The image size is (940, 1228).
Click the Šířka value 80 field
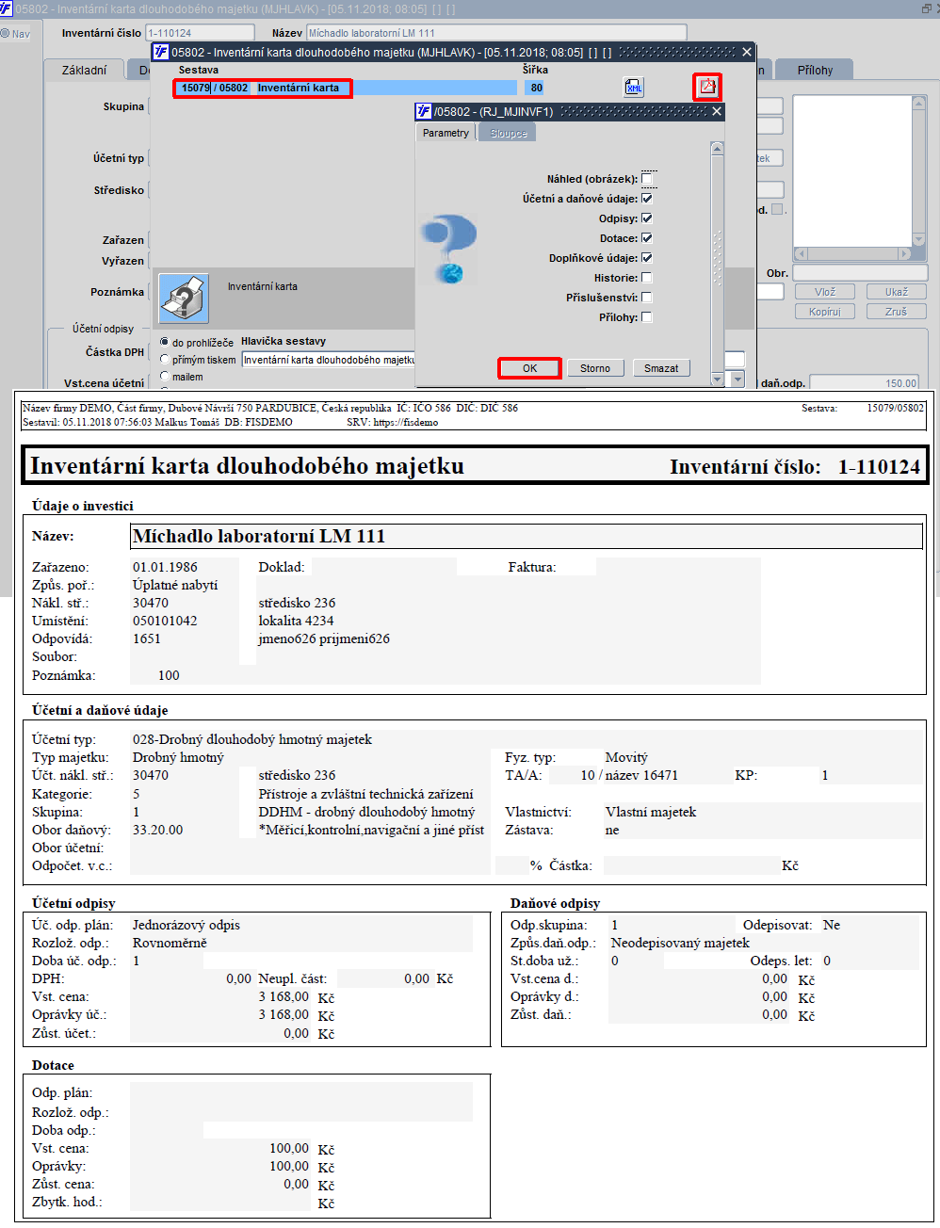pos(536,88)
